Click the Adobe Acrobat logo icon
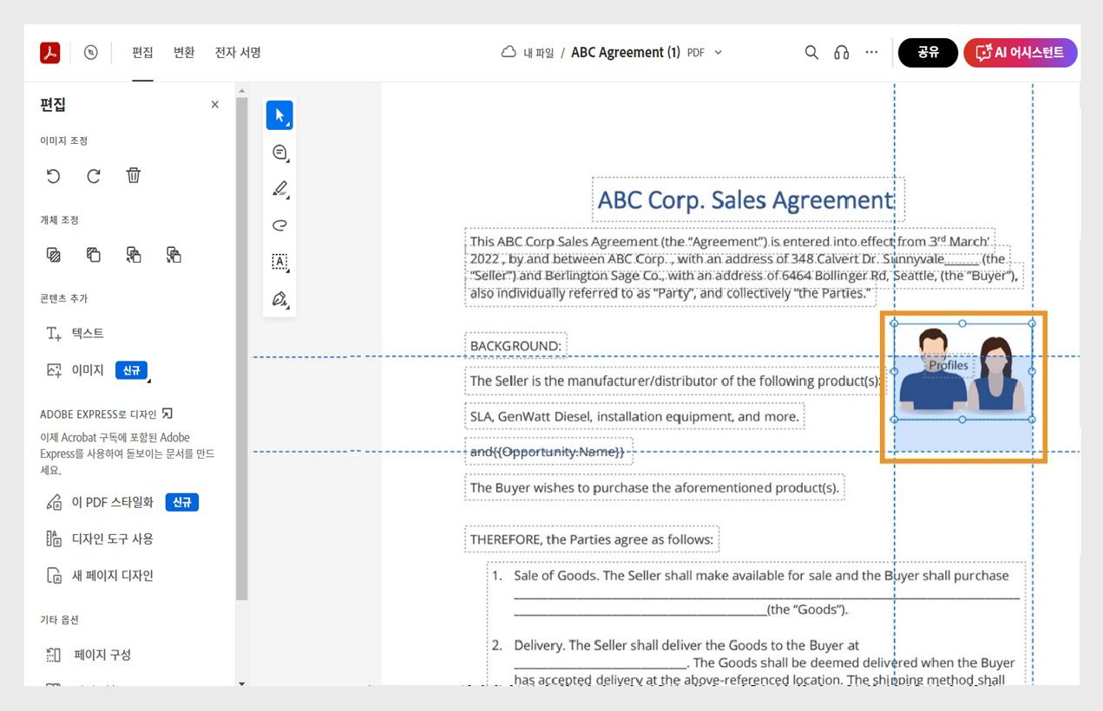Viewport: 1103px width, 711px height. pos(49,53)
